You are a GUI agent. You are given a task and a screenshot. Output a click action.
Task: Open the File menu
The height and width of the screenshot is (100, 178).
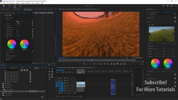click(x=1, y=3)
